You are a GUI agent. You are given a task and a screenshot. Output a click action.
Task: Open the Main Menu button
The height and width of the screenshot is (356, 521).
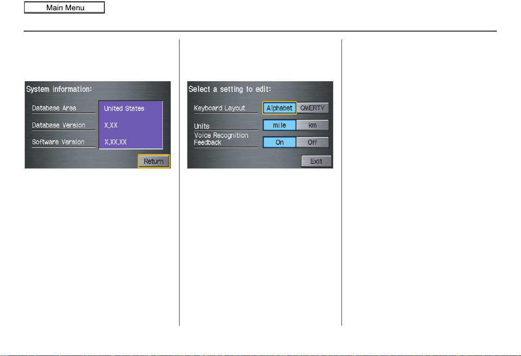(64, 7)
